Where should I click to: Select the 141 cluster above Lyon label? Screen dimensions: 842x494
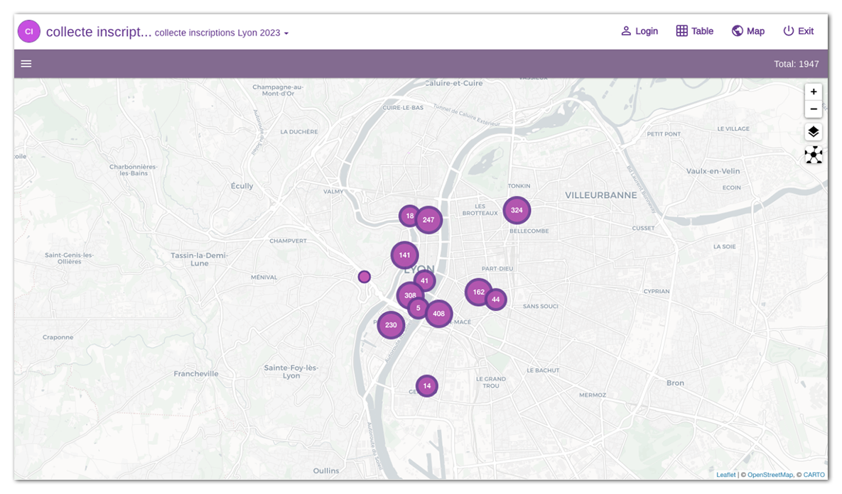click(x=404, y=254)
